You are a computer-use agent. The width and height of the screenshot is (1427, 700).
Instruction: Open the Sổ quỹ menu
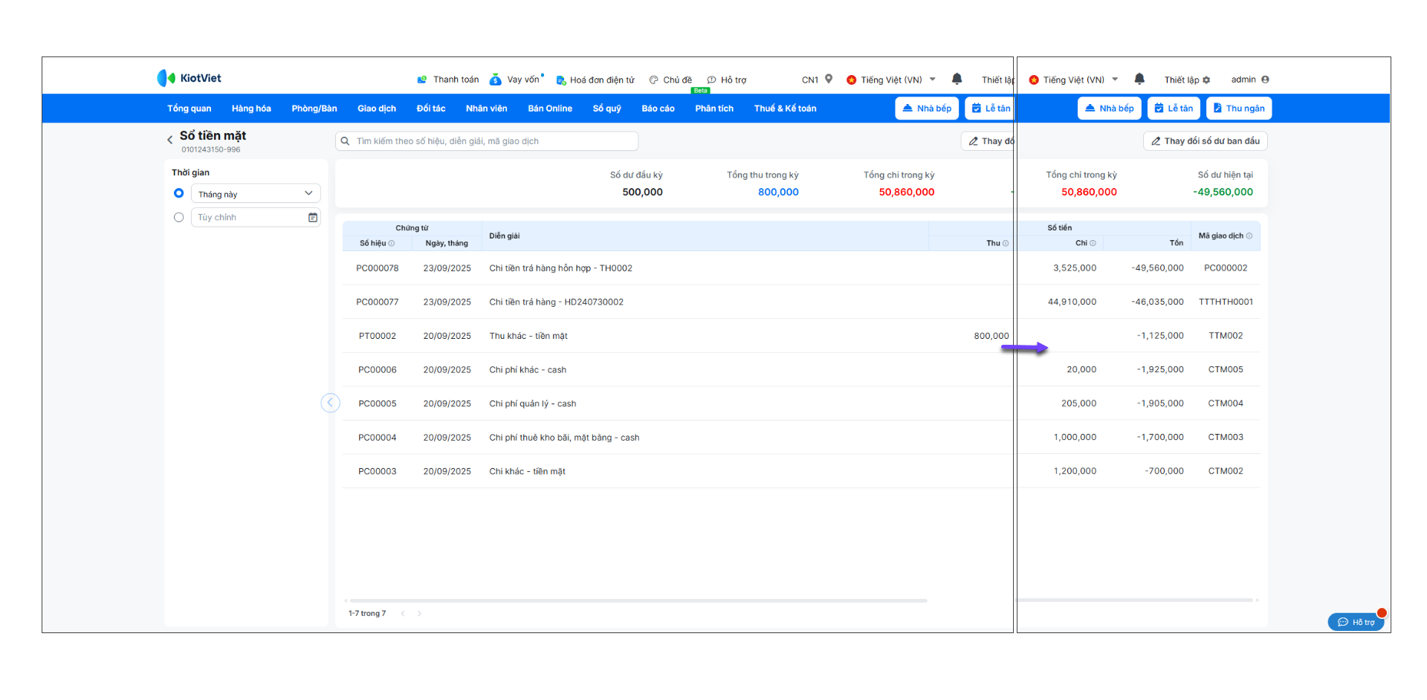point(606,108)
